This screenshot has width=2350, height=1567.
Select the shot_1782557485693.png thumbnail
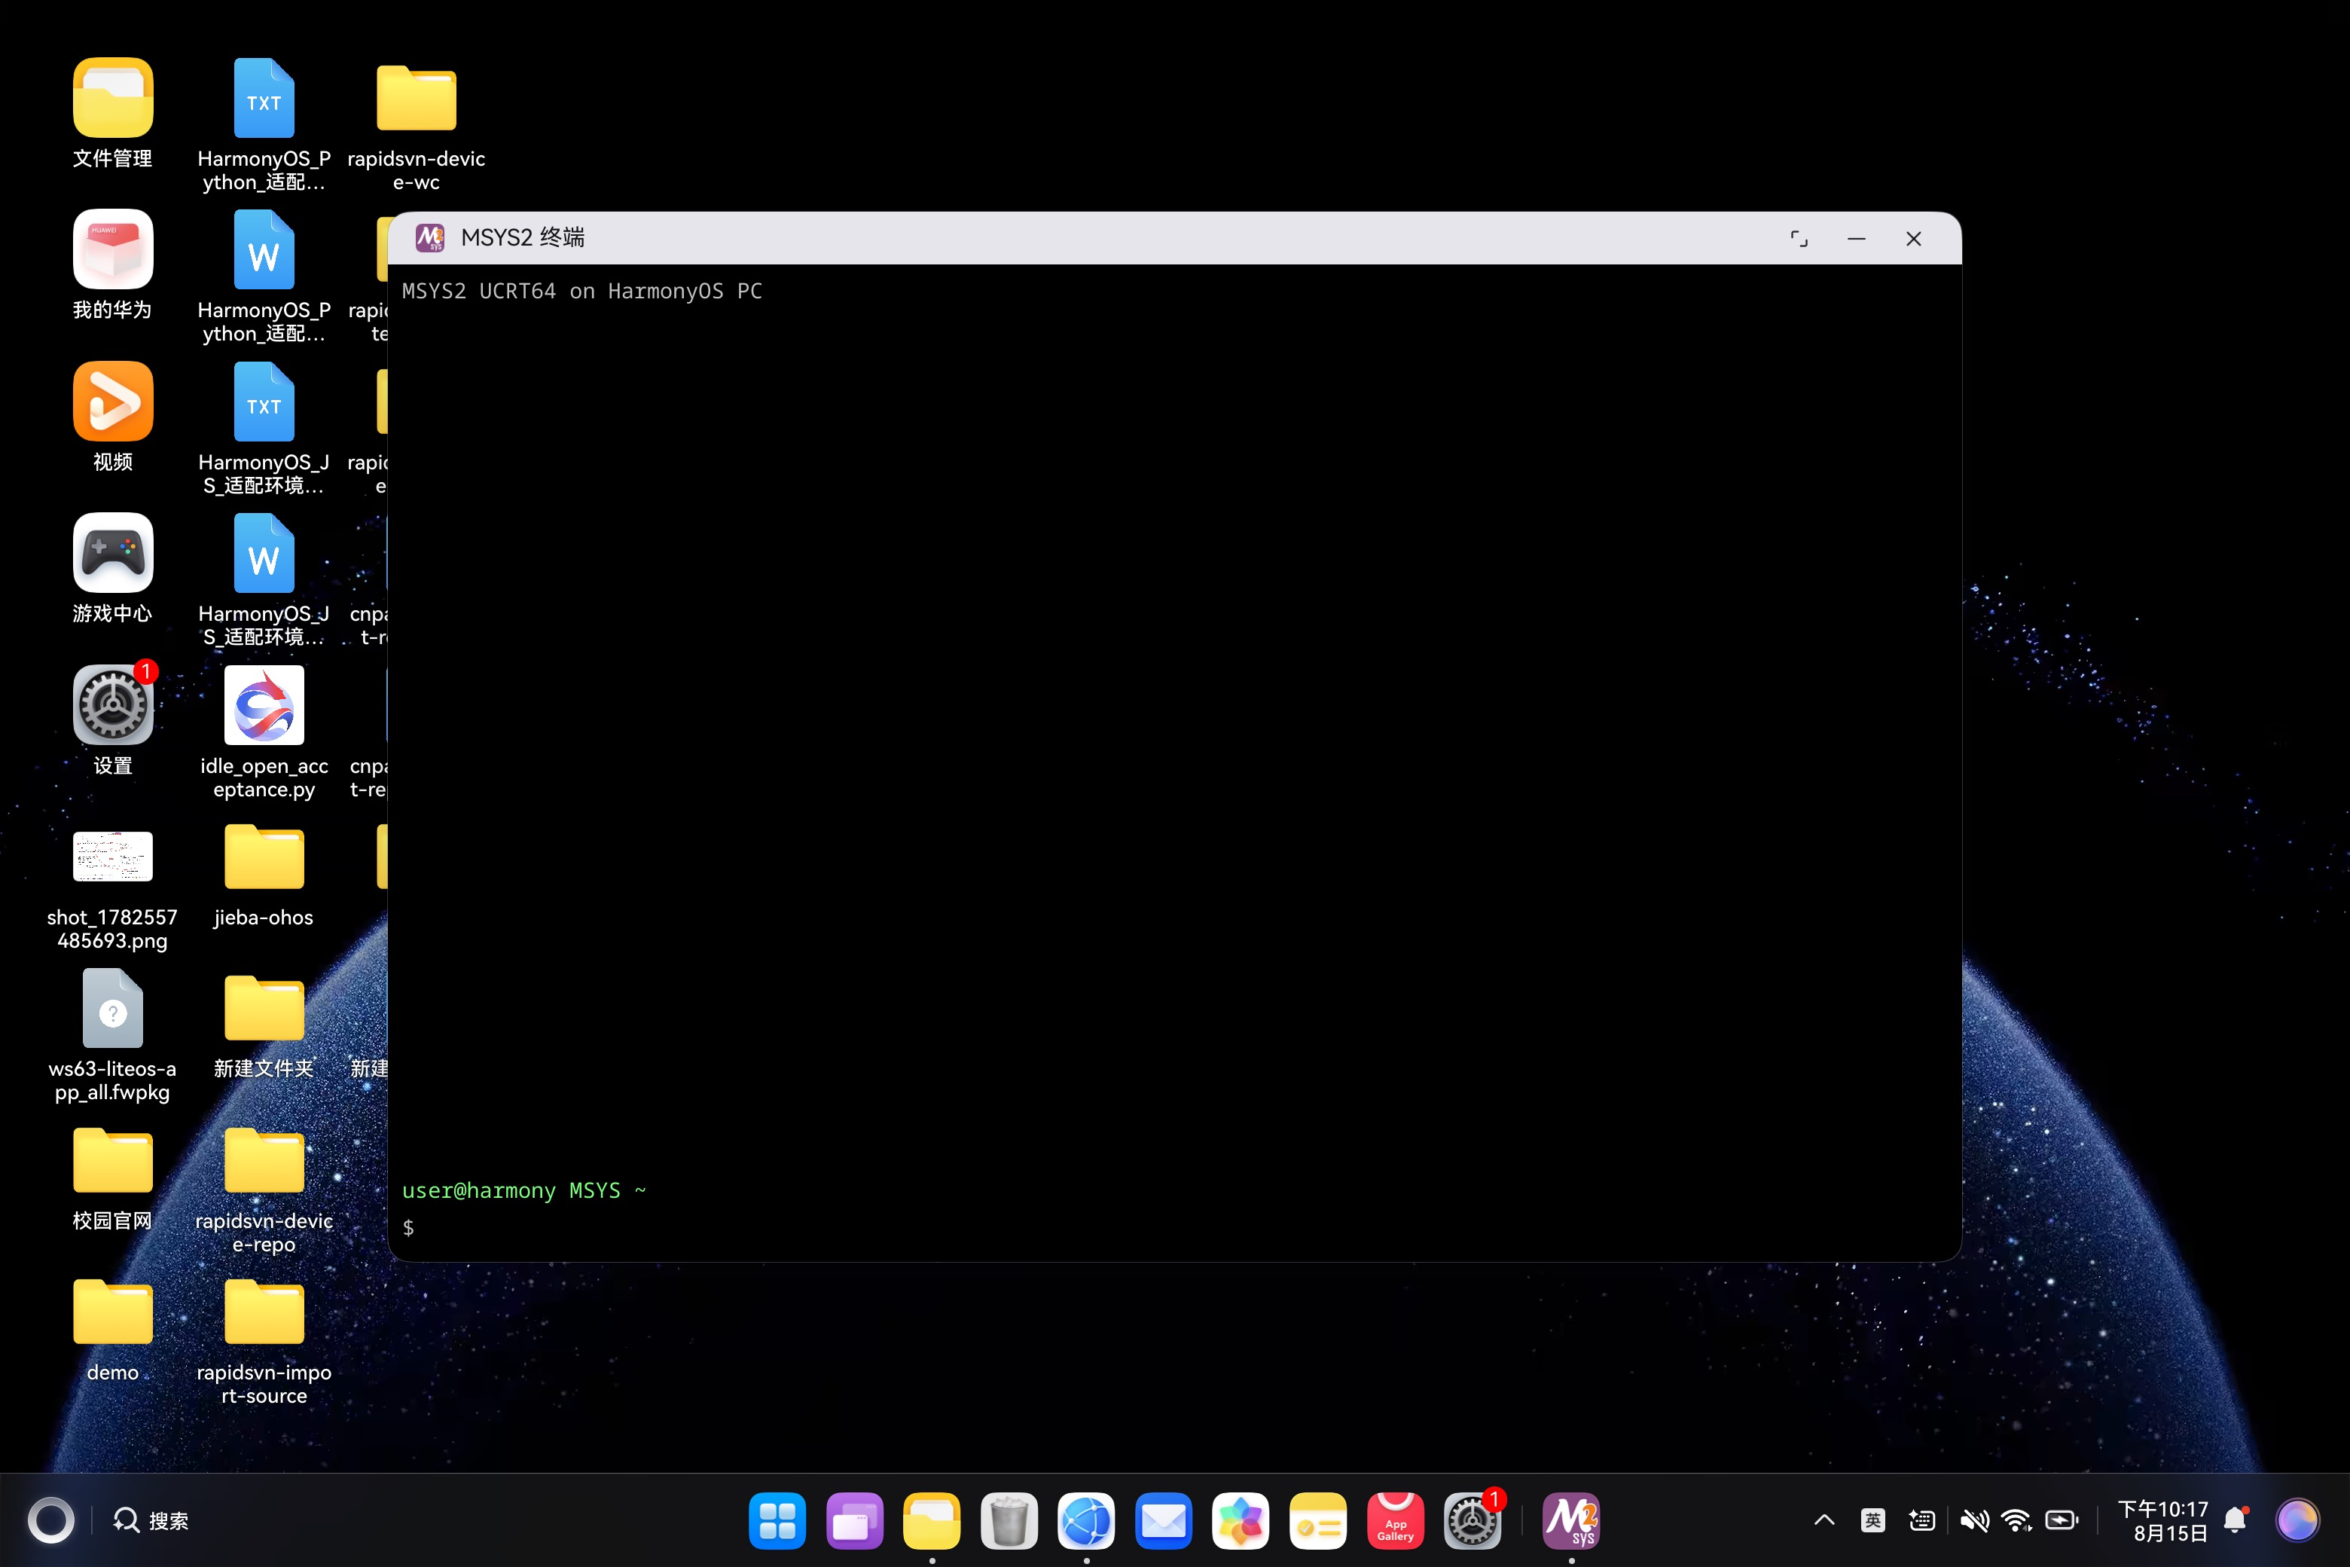(113, 857)
